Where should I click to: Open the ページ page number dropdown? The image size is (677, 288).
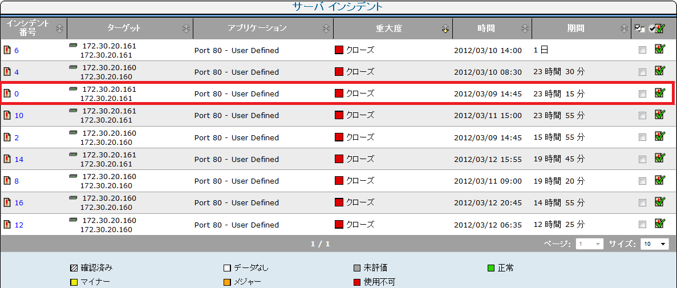pyautogui.click(x=589, y=244)
